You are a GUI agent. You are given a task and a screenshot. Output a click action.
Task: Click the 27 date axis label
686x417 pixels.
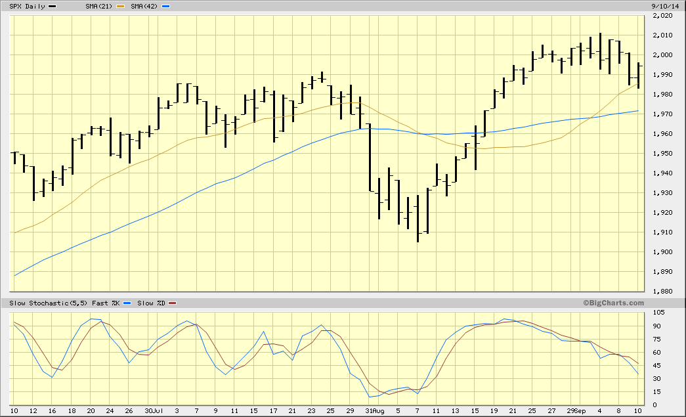[551, 411]
